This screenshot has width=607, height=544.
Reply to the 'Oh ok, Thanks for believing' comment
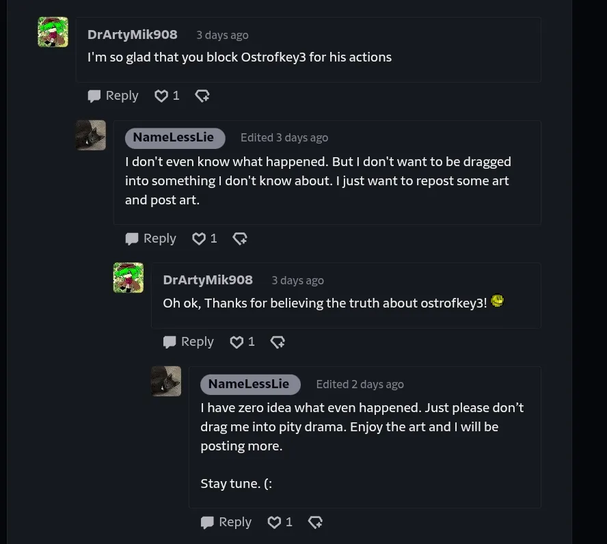[x=189, y=342]
